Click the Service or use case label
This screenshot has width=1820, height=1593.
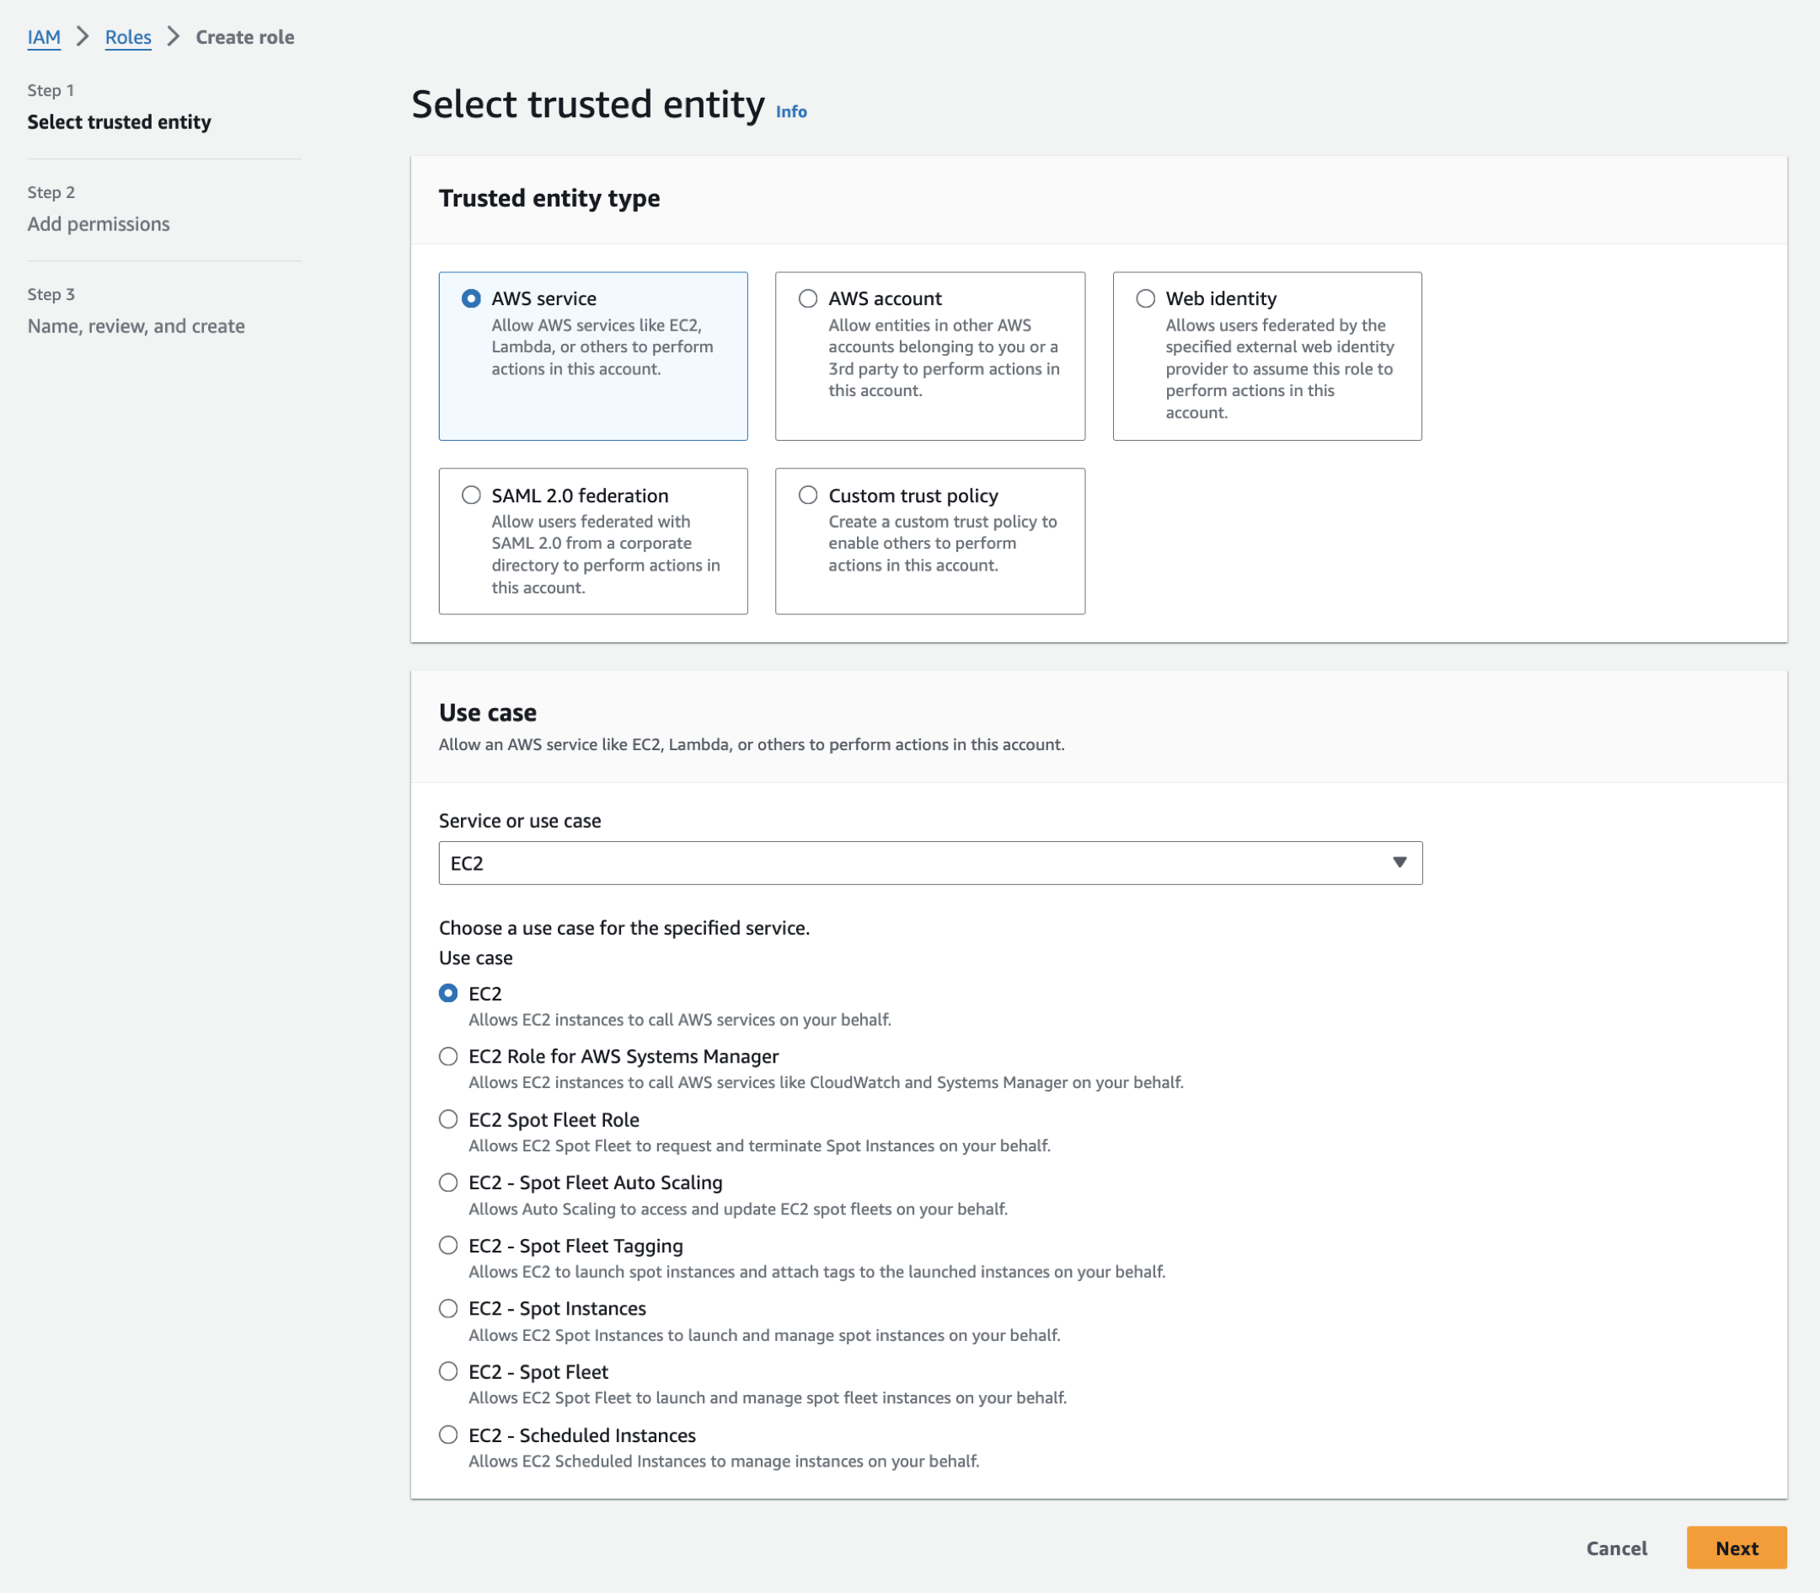point(520,820)
